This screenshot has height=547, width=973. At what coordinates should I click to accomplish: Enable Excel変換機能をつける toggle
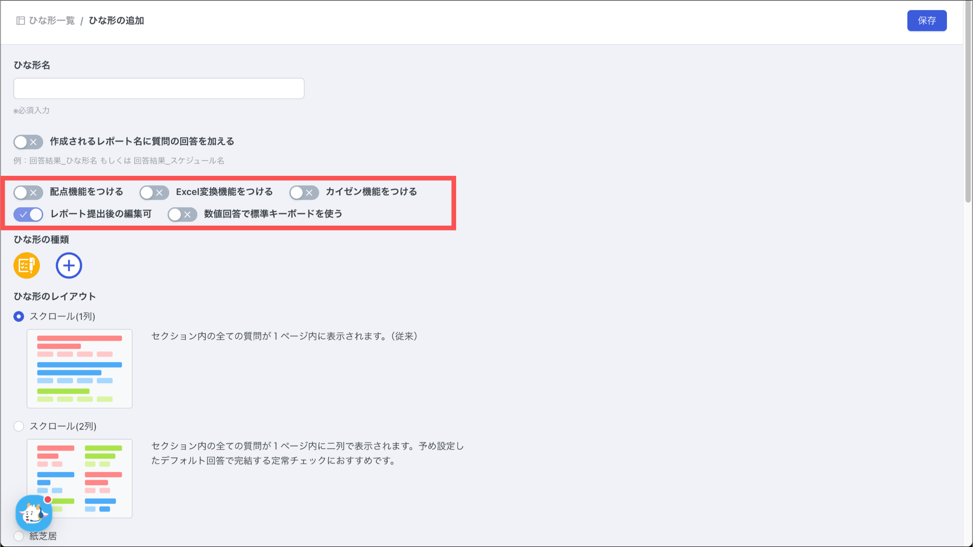tap(154, 192)
